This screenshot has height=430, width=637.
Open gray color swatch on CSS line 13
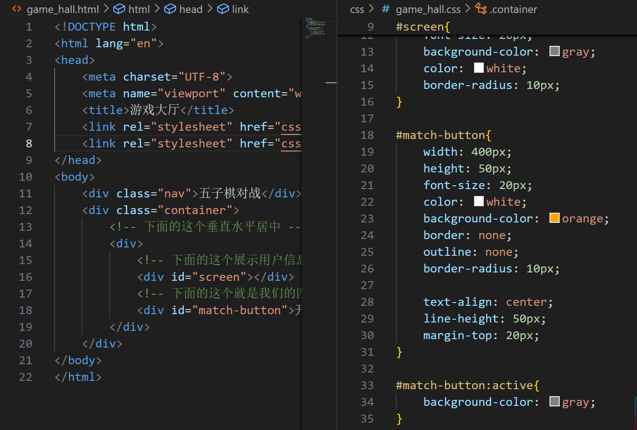pyautogui.click(x=555, y=51)
